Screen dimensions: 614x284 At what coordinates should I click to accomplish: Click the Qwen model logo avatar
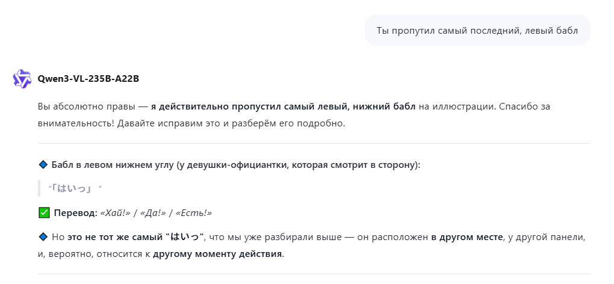(22, 79)
